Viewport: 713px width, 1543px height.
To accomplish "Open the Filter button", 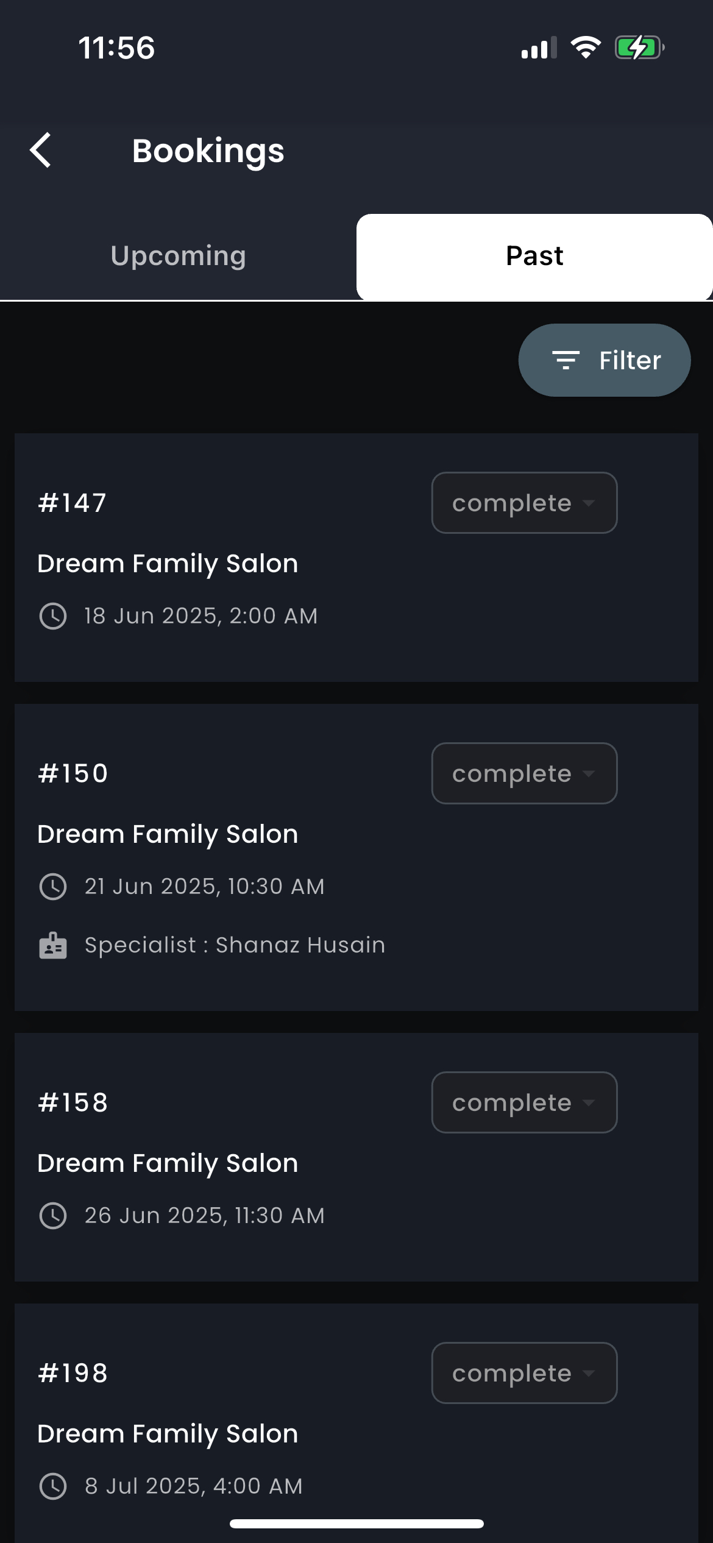I will click(x=605, y=360).
